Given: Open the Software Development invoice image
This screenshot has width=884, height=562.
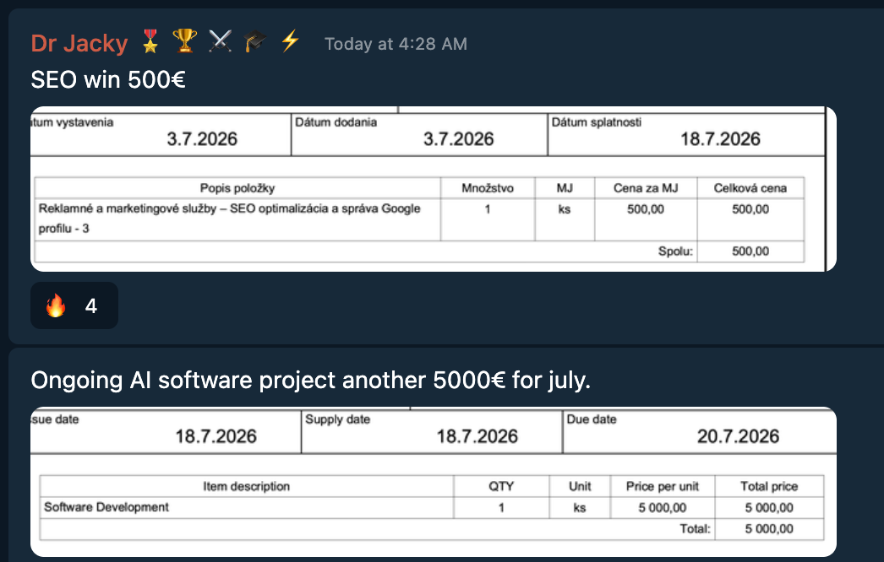Looking at the screenshot, I should coord(433,482).
